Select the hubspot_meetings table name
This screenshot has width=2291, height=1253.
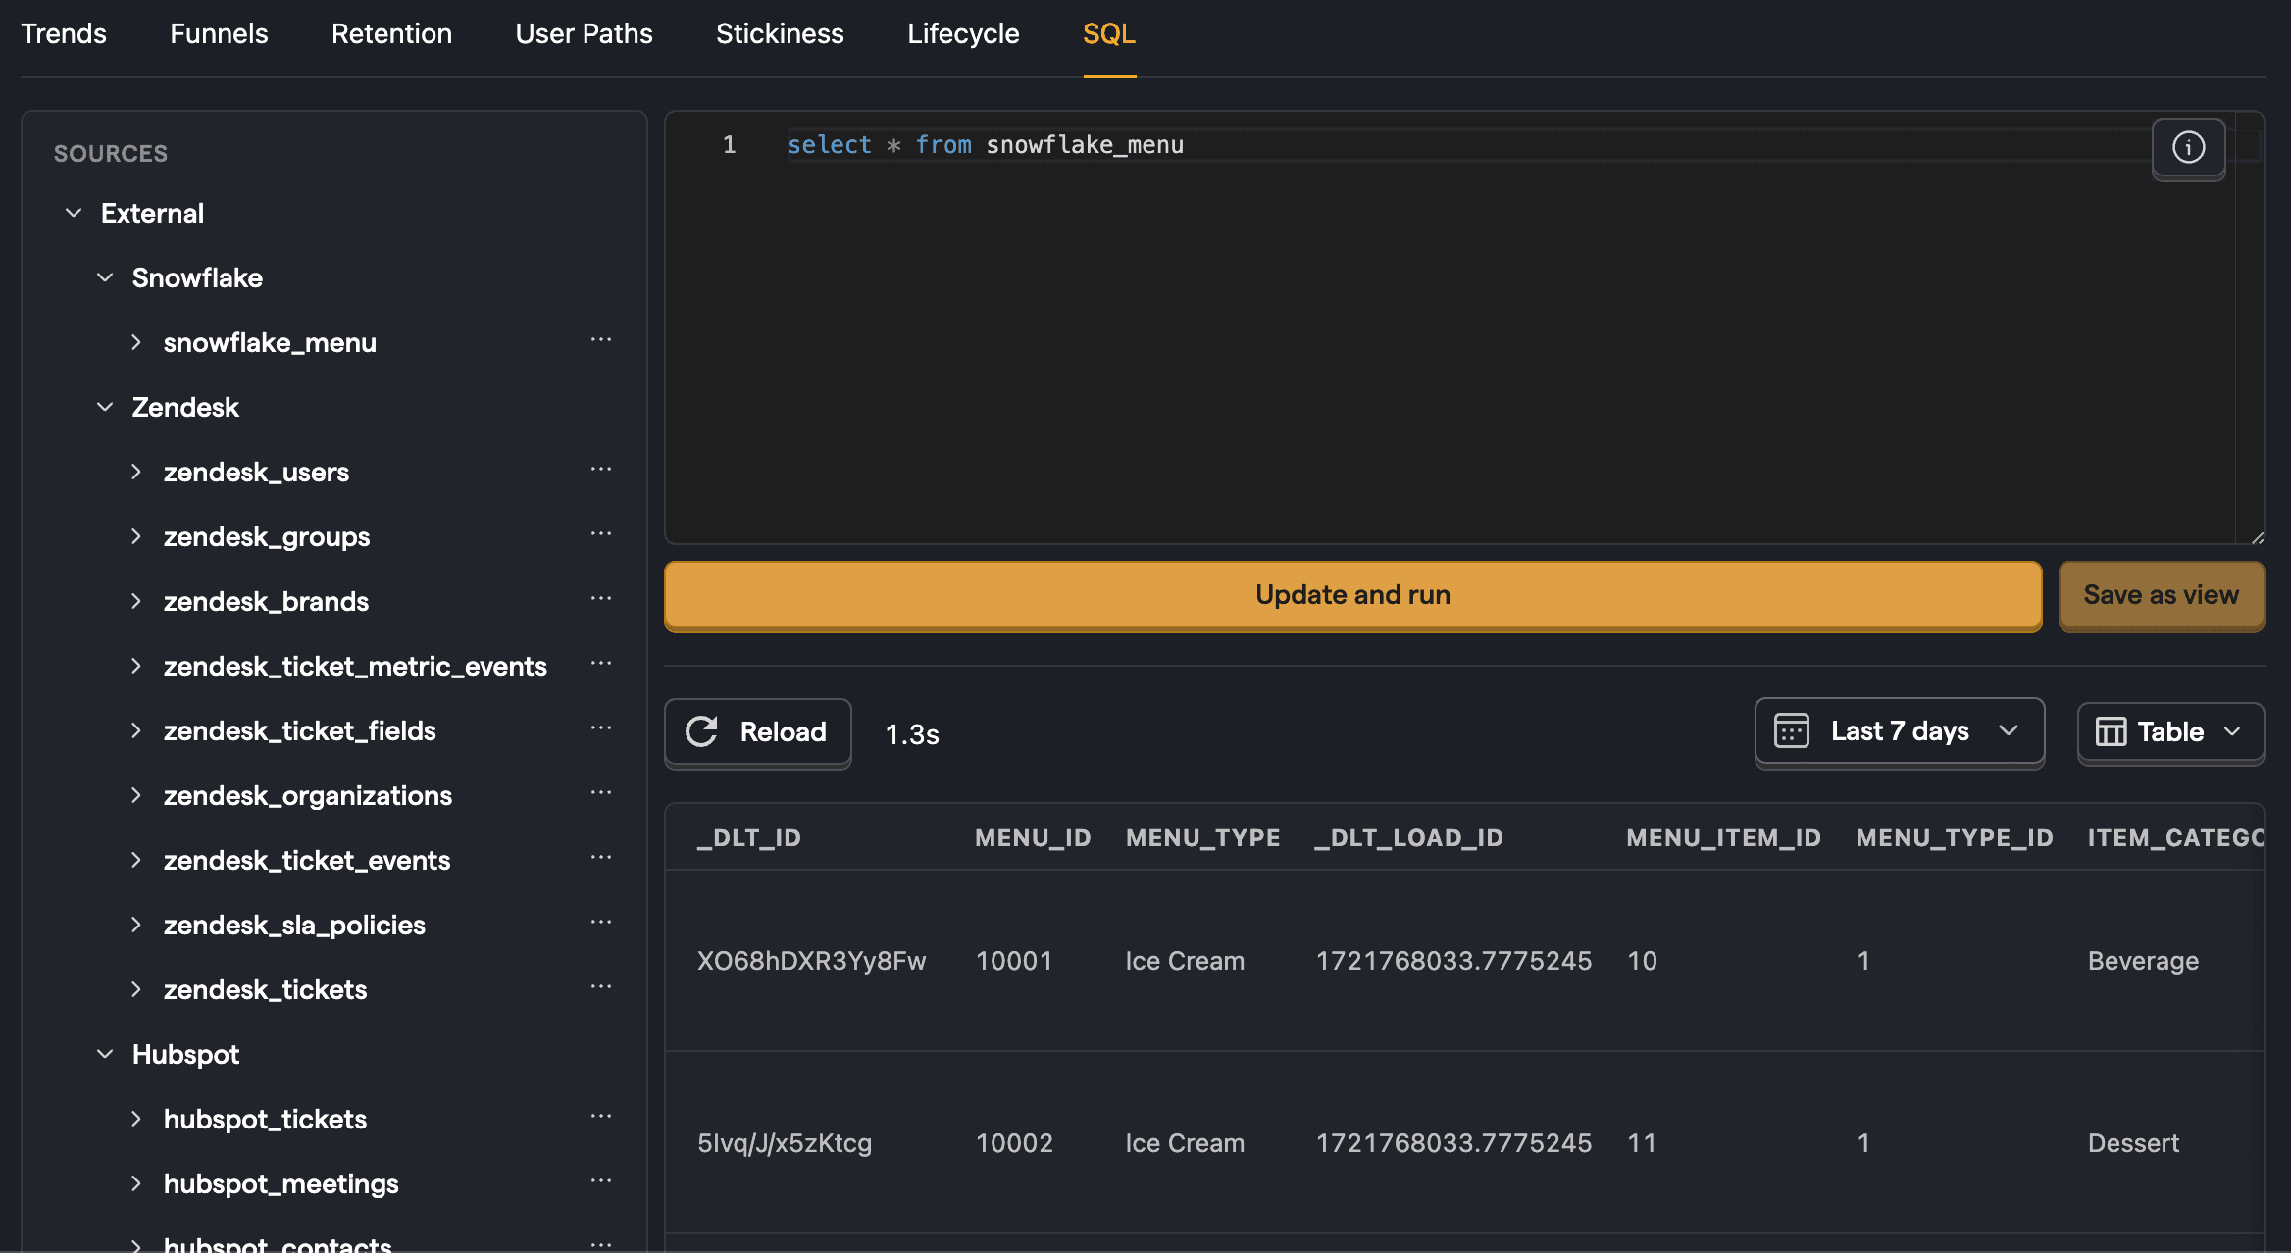click(x=280, y=1183)
